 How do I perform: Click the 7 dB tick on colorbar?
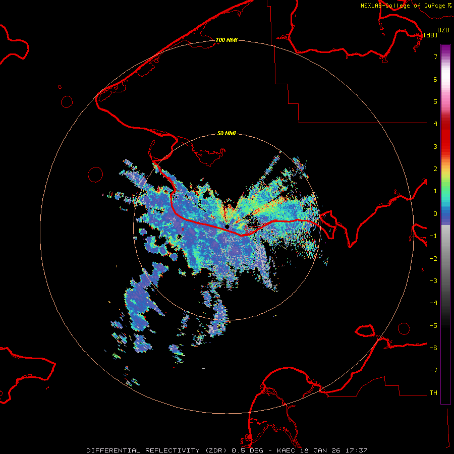(x=435, y=56)
